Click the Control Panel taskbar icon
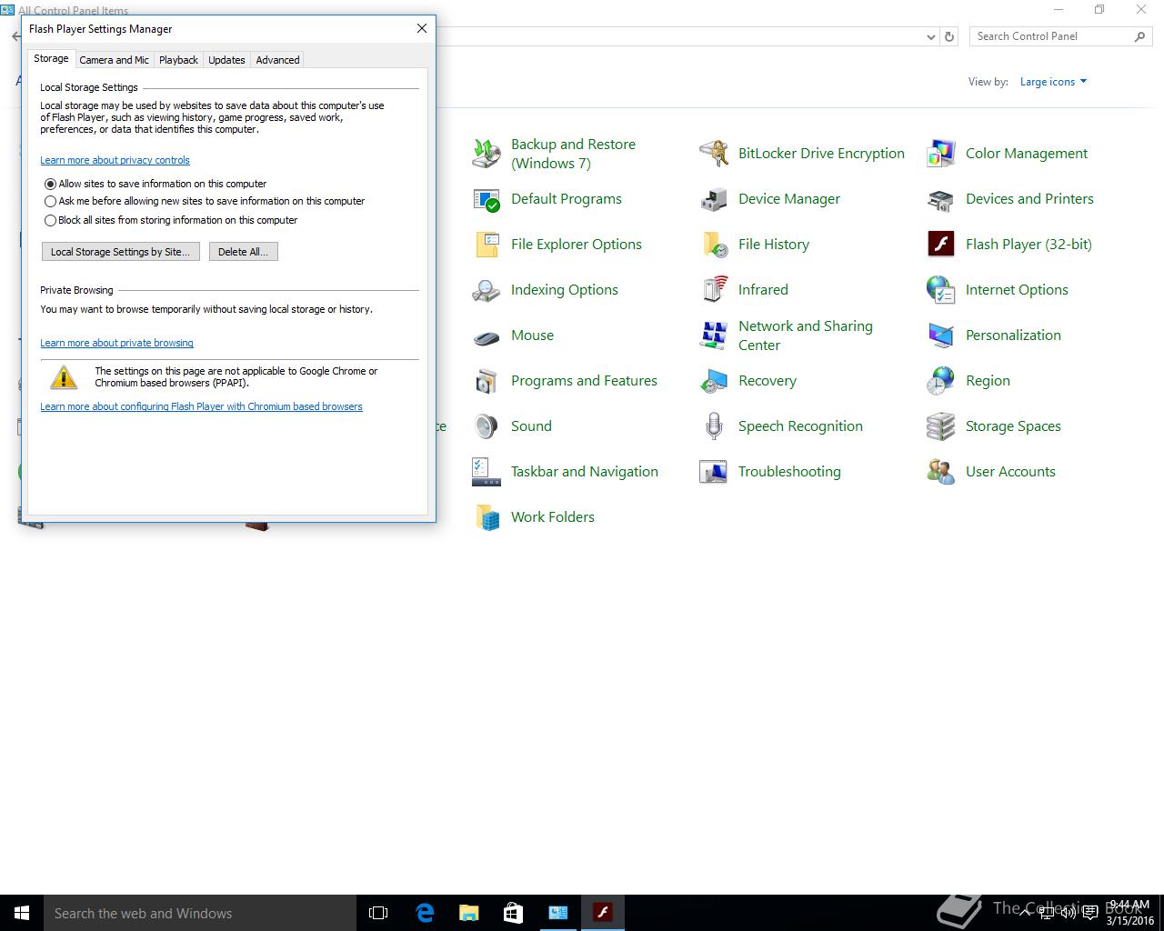The image size is (1164, 931). (557, 913)
